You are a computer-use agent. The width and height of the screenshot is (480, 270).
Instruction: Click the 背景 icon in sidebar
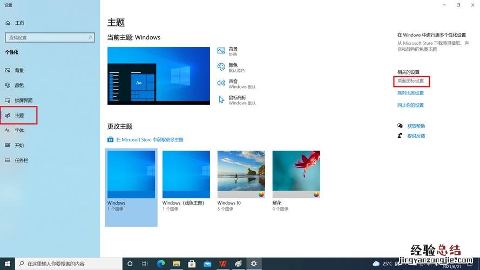[8, 70]
